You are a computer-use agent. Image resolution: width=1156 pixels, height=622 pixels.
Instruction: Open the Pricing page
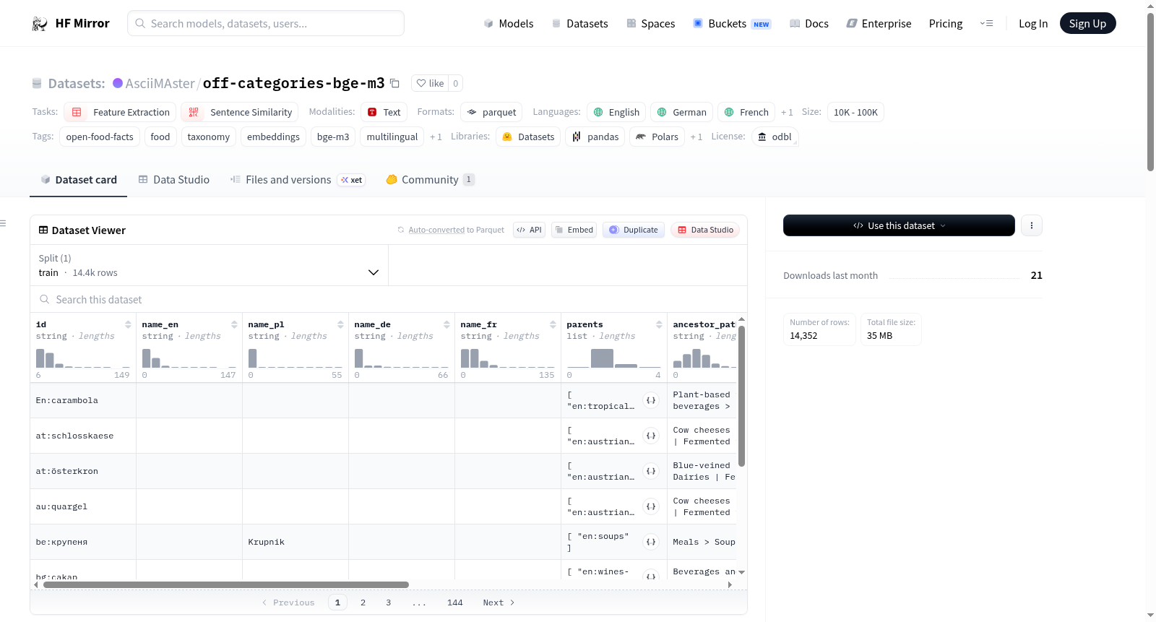(x=946, y=24)
